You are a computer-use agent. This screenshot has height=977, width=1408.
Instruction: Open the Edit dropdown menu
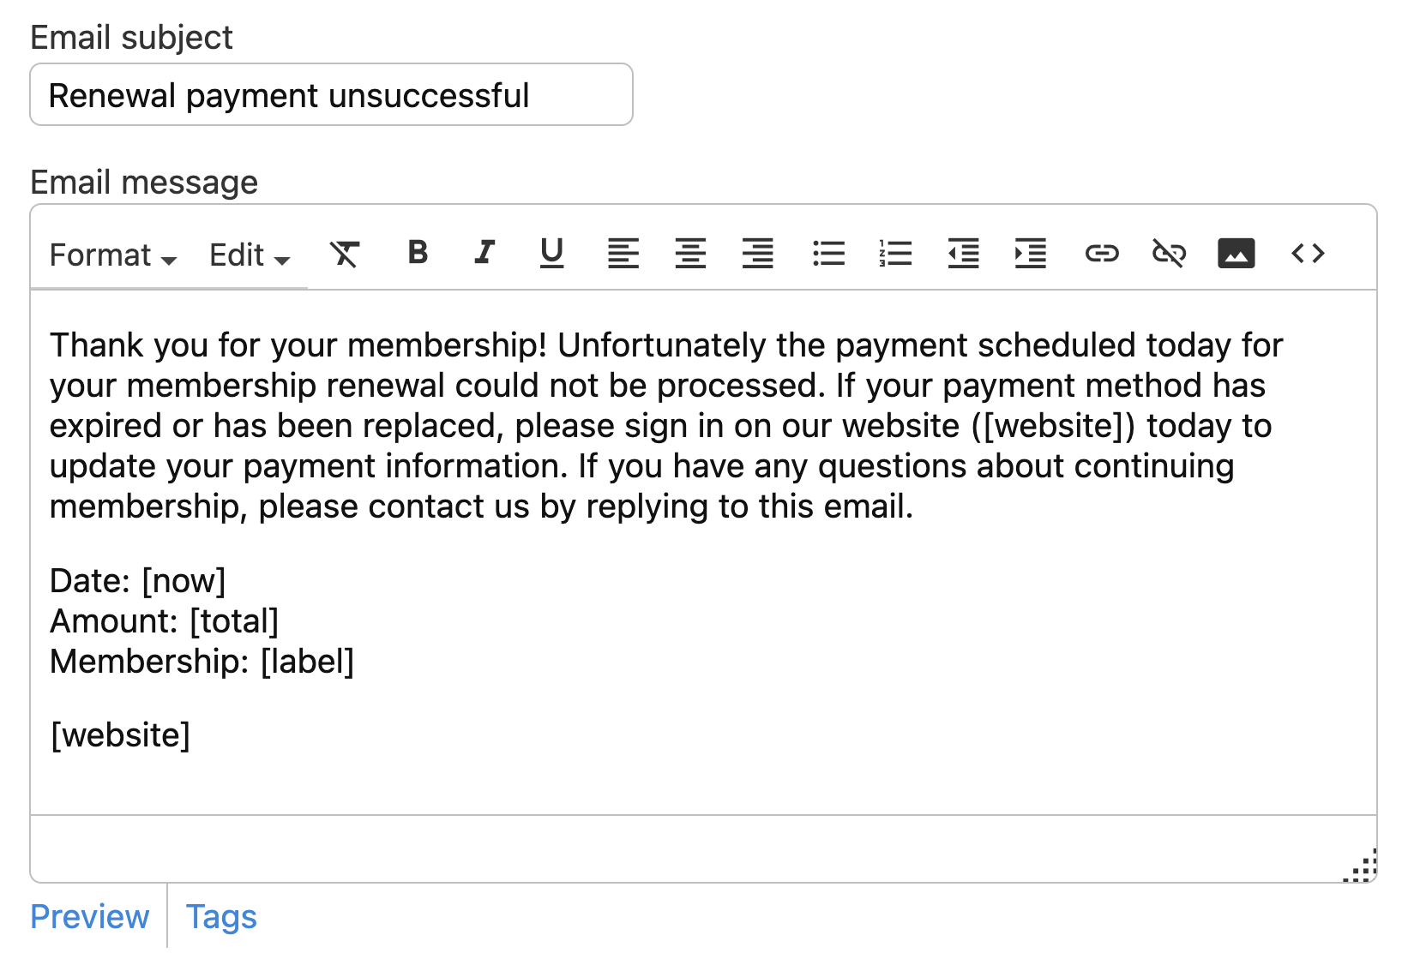coord(250,255)
